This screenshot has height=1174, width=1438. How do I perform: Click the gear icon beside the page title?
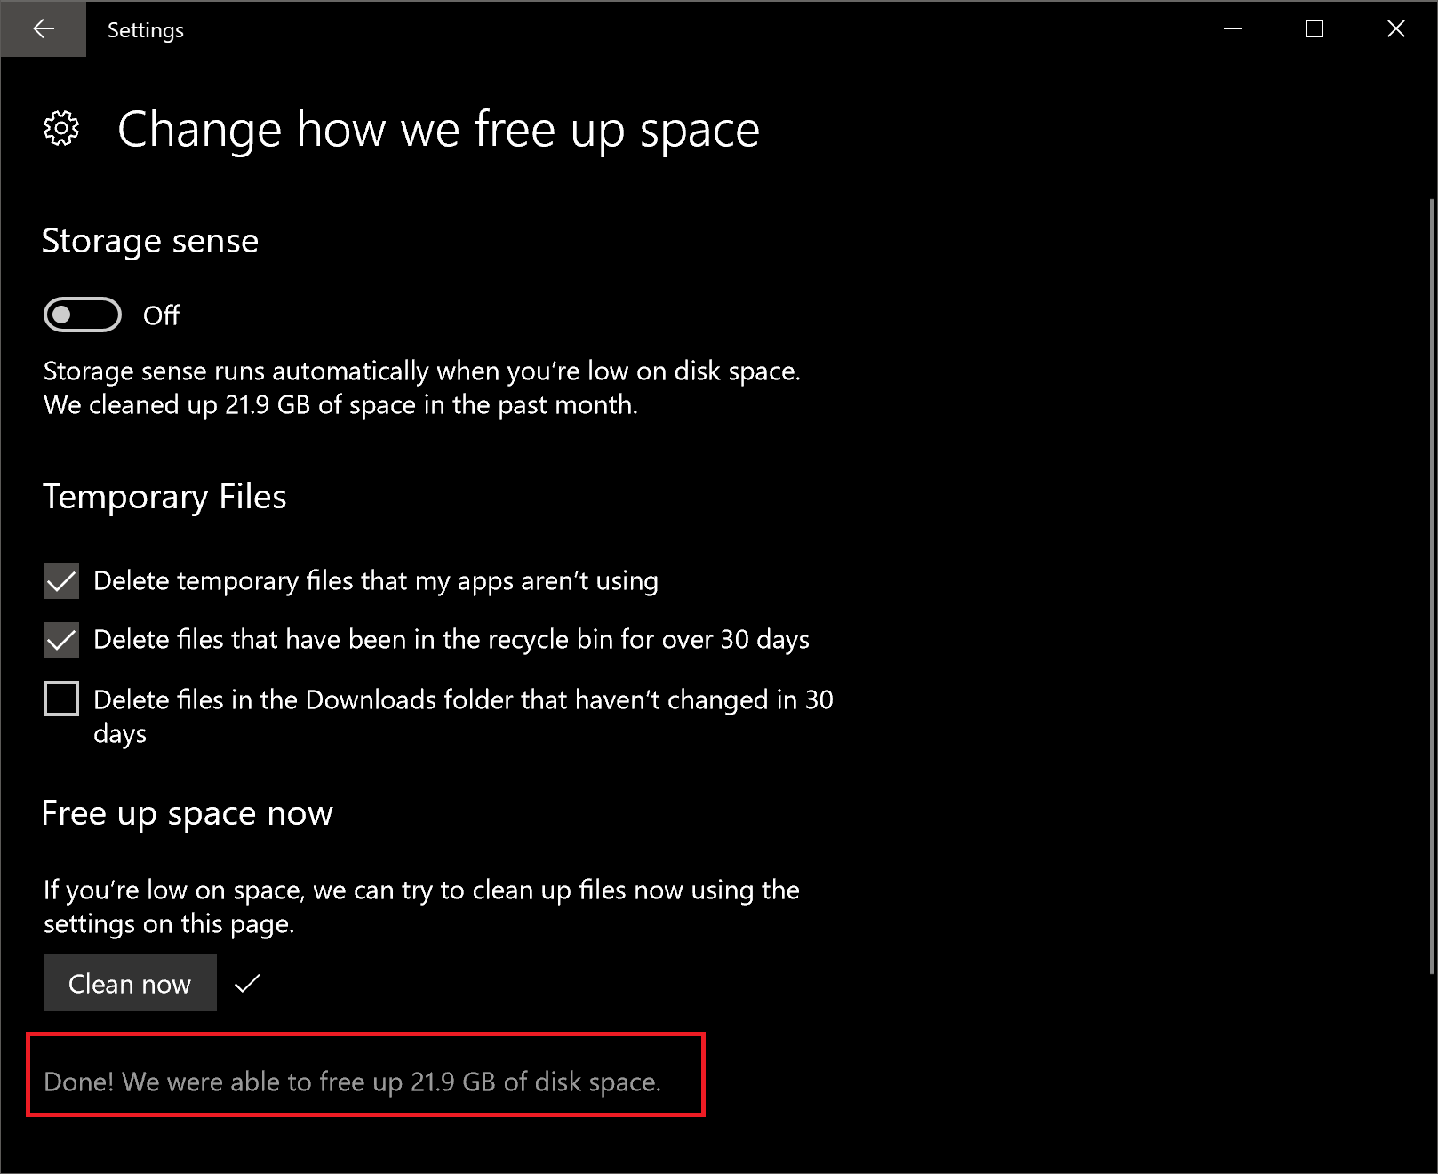point(61,129)
